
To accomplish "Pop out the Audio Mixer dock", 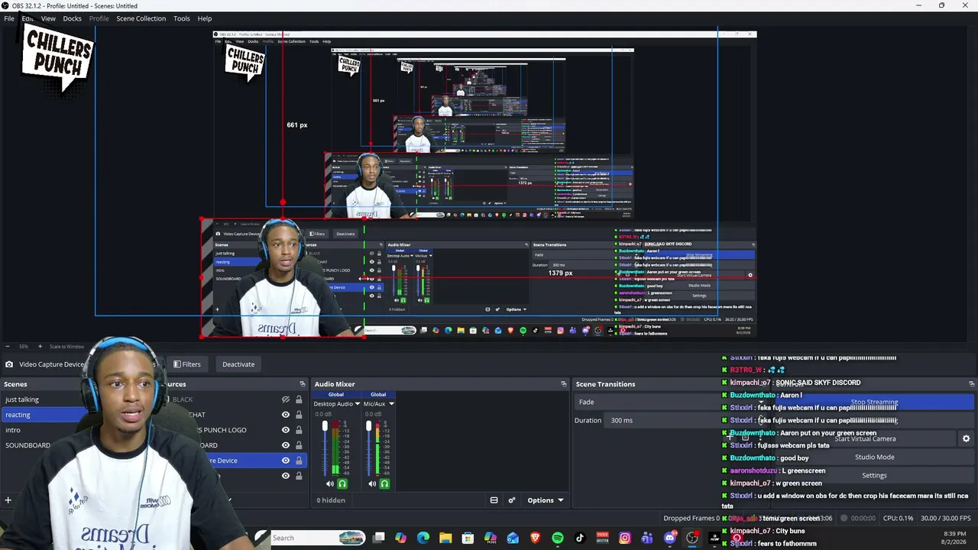I will click(x=564, y=384).
